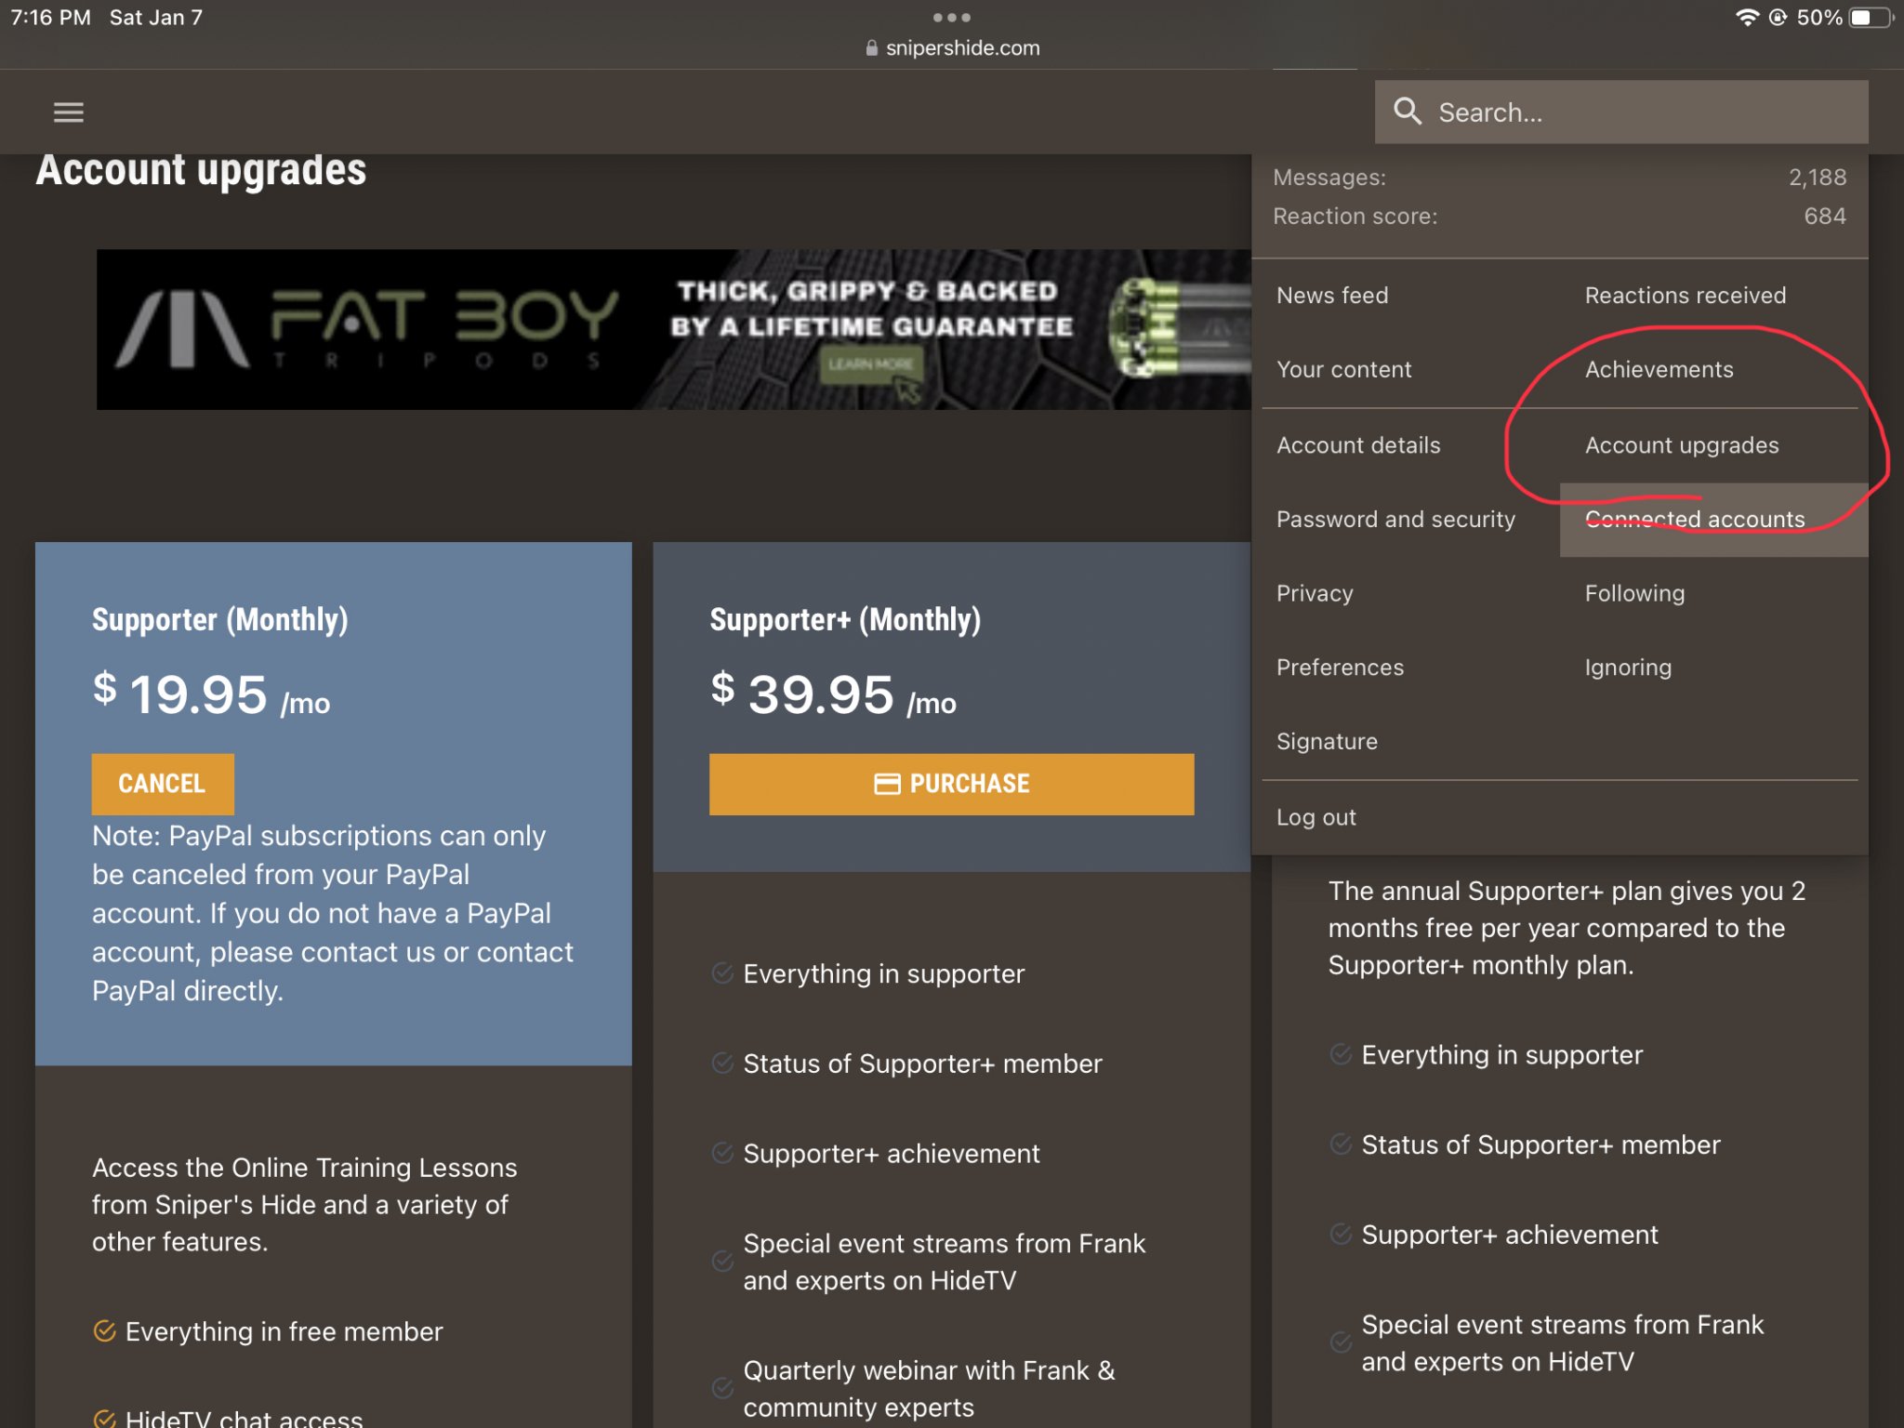Screen dimensions: 1904x1428
Task: Cancel the Supporter Monthly subscription
Action: (162, 784)
